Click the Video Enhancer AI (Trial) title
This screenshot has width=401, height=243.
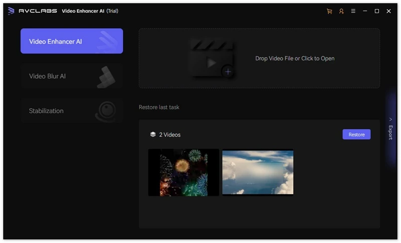90,11
